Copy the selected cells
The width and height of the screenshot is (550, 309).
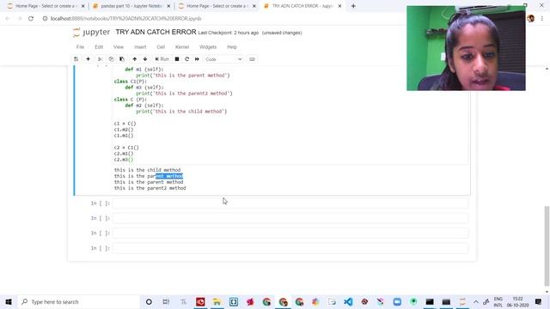pyautogui.click(x=111, y=59)
